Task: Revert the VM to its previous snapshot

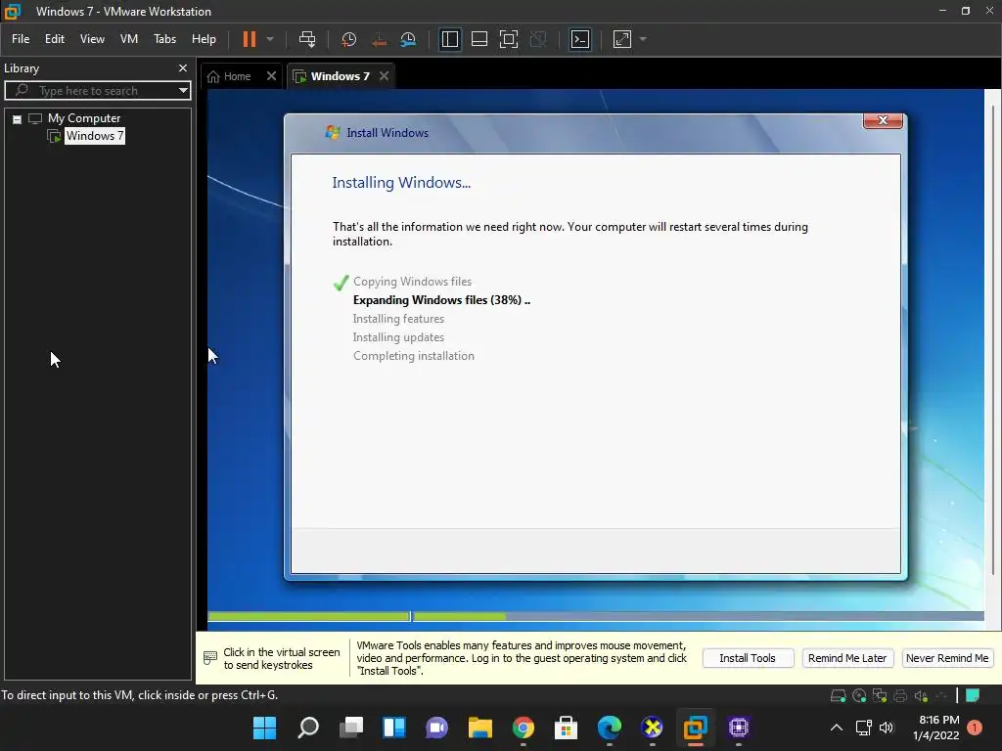Action: click(379, 39)
